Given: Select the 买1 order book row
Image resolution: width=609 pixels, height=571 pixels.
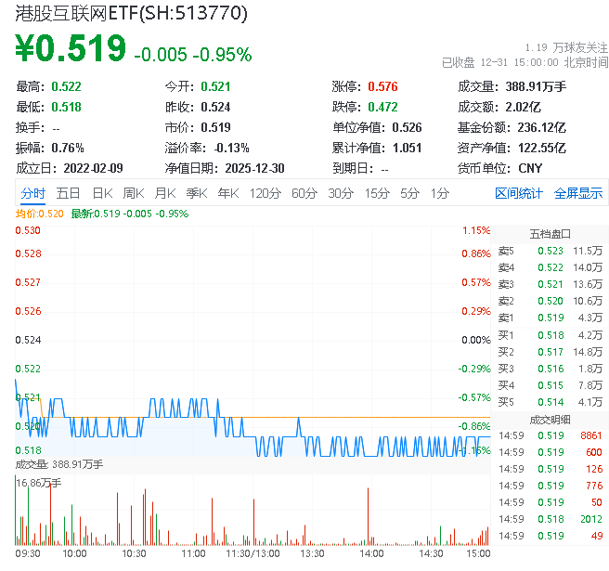Looking at the screenshot, I should 550,335.
